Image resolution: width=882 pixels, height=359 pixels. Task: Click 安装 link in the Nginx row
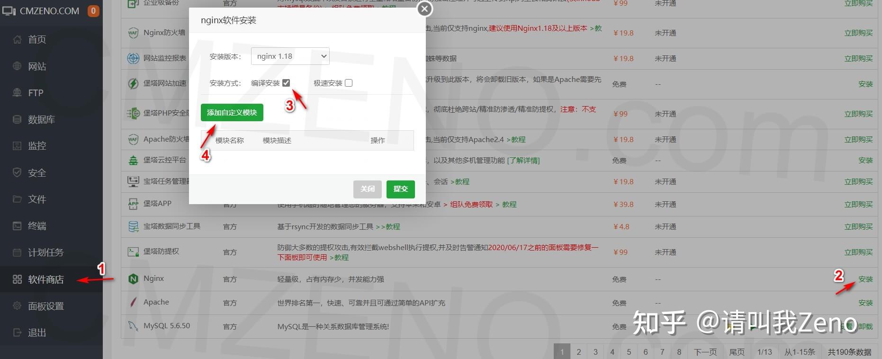click(x=865, y=279)
